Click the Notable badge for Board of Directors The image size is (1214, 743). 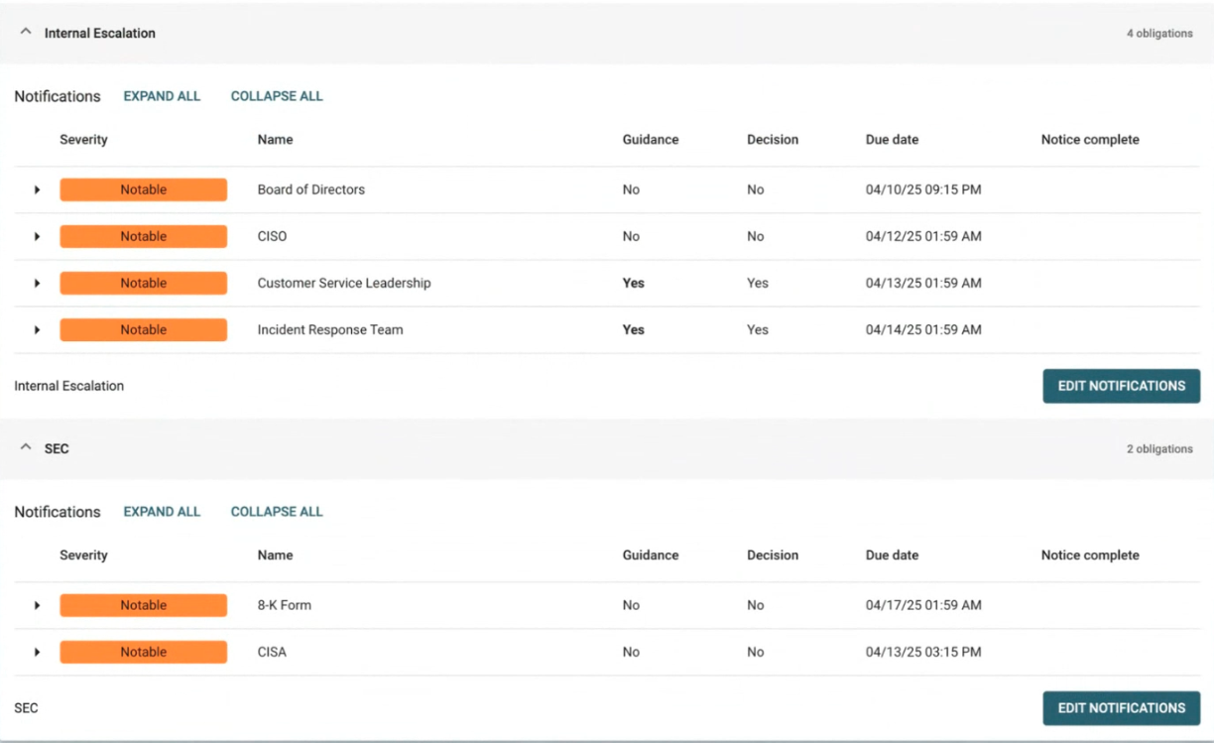click(x=143, y=189)
